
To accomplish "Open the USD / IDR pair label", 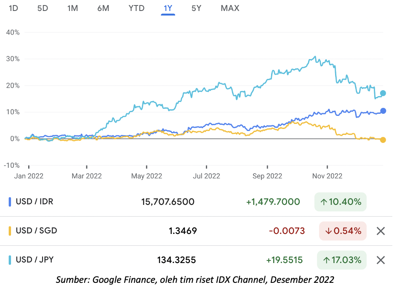I will click(35, 202).
